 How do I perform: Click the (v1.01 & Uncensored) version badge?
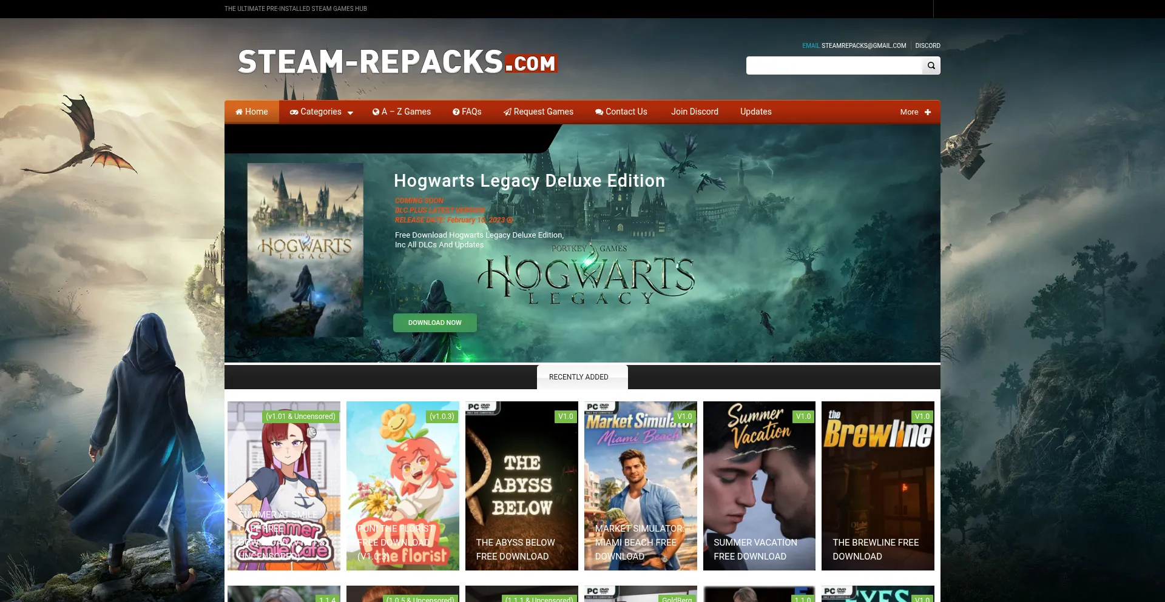300,416
